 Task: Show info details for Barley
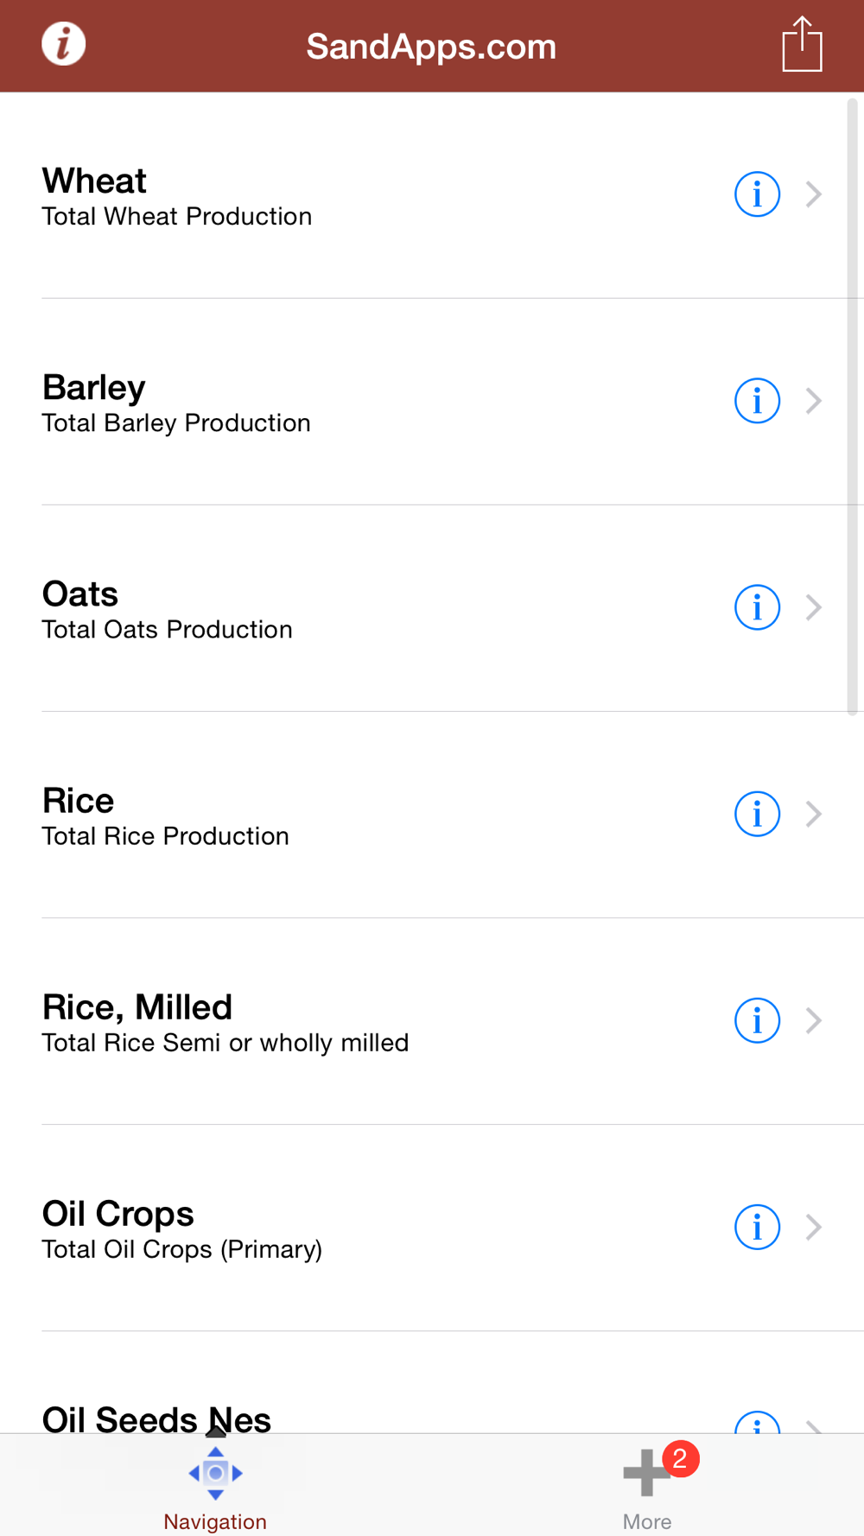(x=757, y=401)
